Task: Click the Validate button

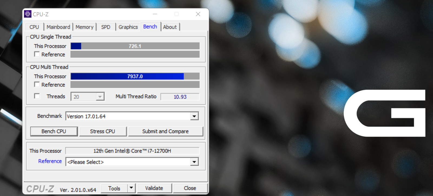Action: click(154, 188)
